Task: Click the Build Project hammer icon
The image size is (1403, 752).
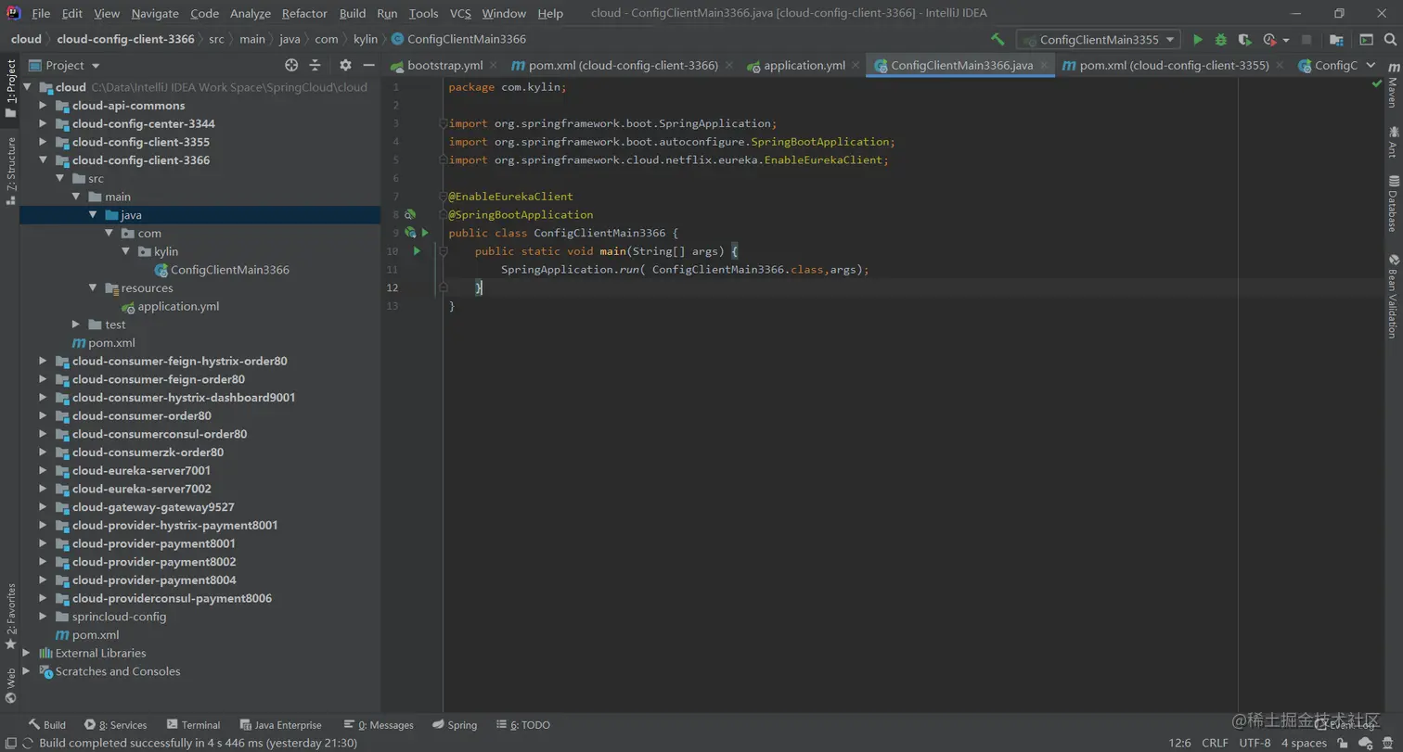Action: (x=998, y=40)
